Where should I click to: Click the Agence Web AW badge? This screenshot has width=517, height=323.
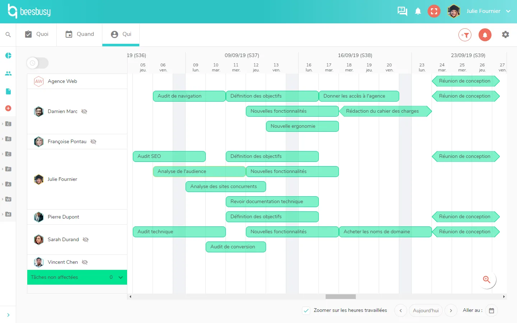[39, 81]
